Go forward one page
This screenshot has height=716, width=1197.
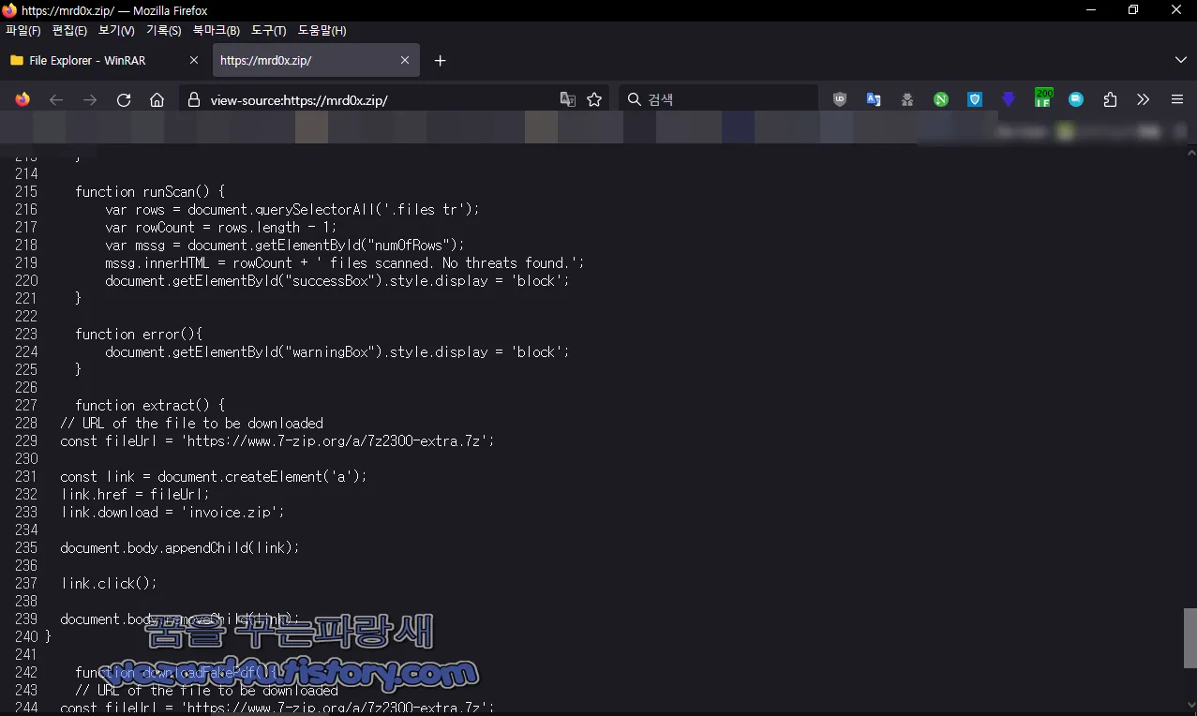click(x=90, y=99)
